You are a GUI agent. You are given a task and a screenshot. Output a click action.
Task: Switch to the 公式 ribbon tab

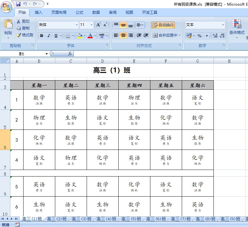[x=79, y=12]
